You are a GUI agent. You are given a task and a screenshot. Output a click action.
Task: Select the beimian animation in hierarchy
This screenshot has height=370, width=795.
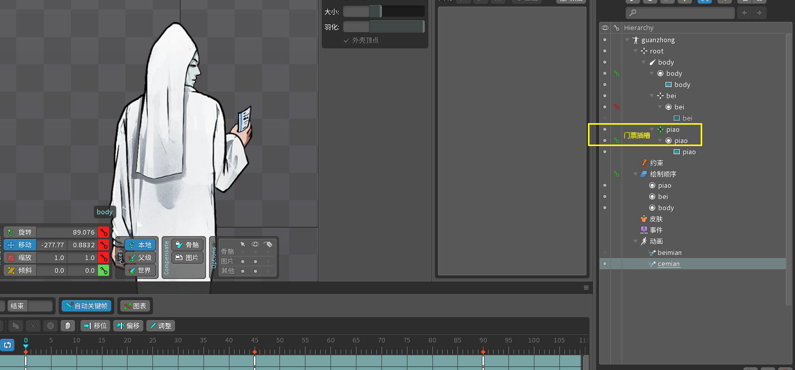point(669,252)
